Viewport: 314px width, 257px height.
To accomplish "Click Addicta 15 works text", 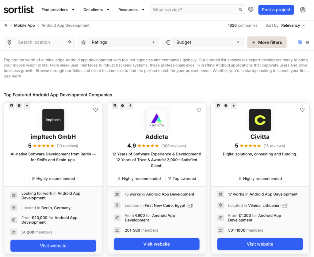I will point(133,194).
